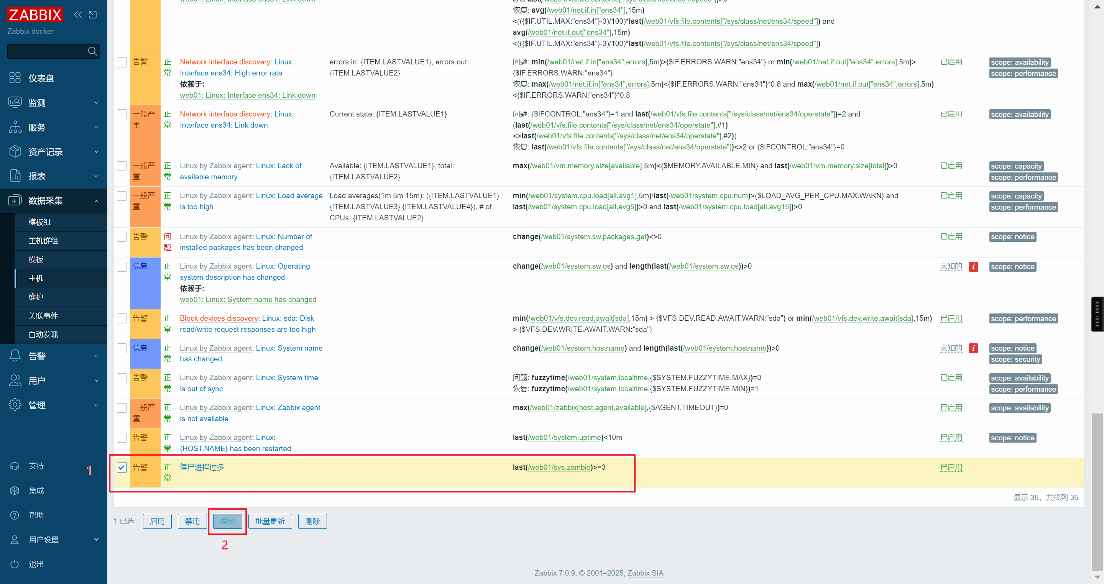Click 已启用 status of 僵尸进程过多 trigger
Viewport: 1104px width, 584px height.
951,468
